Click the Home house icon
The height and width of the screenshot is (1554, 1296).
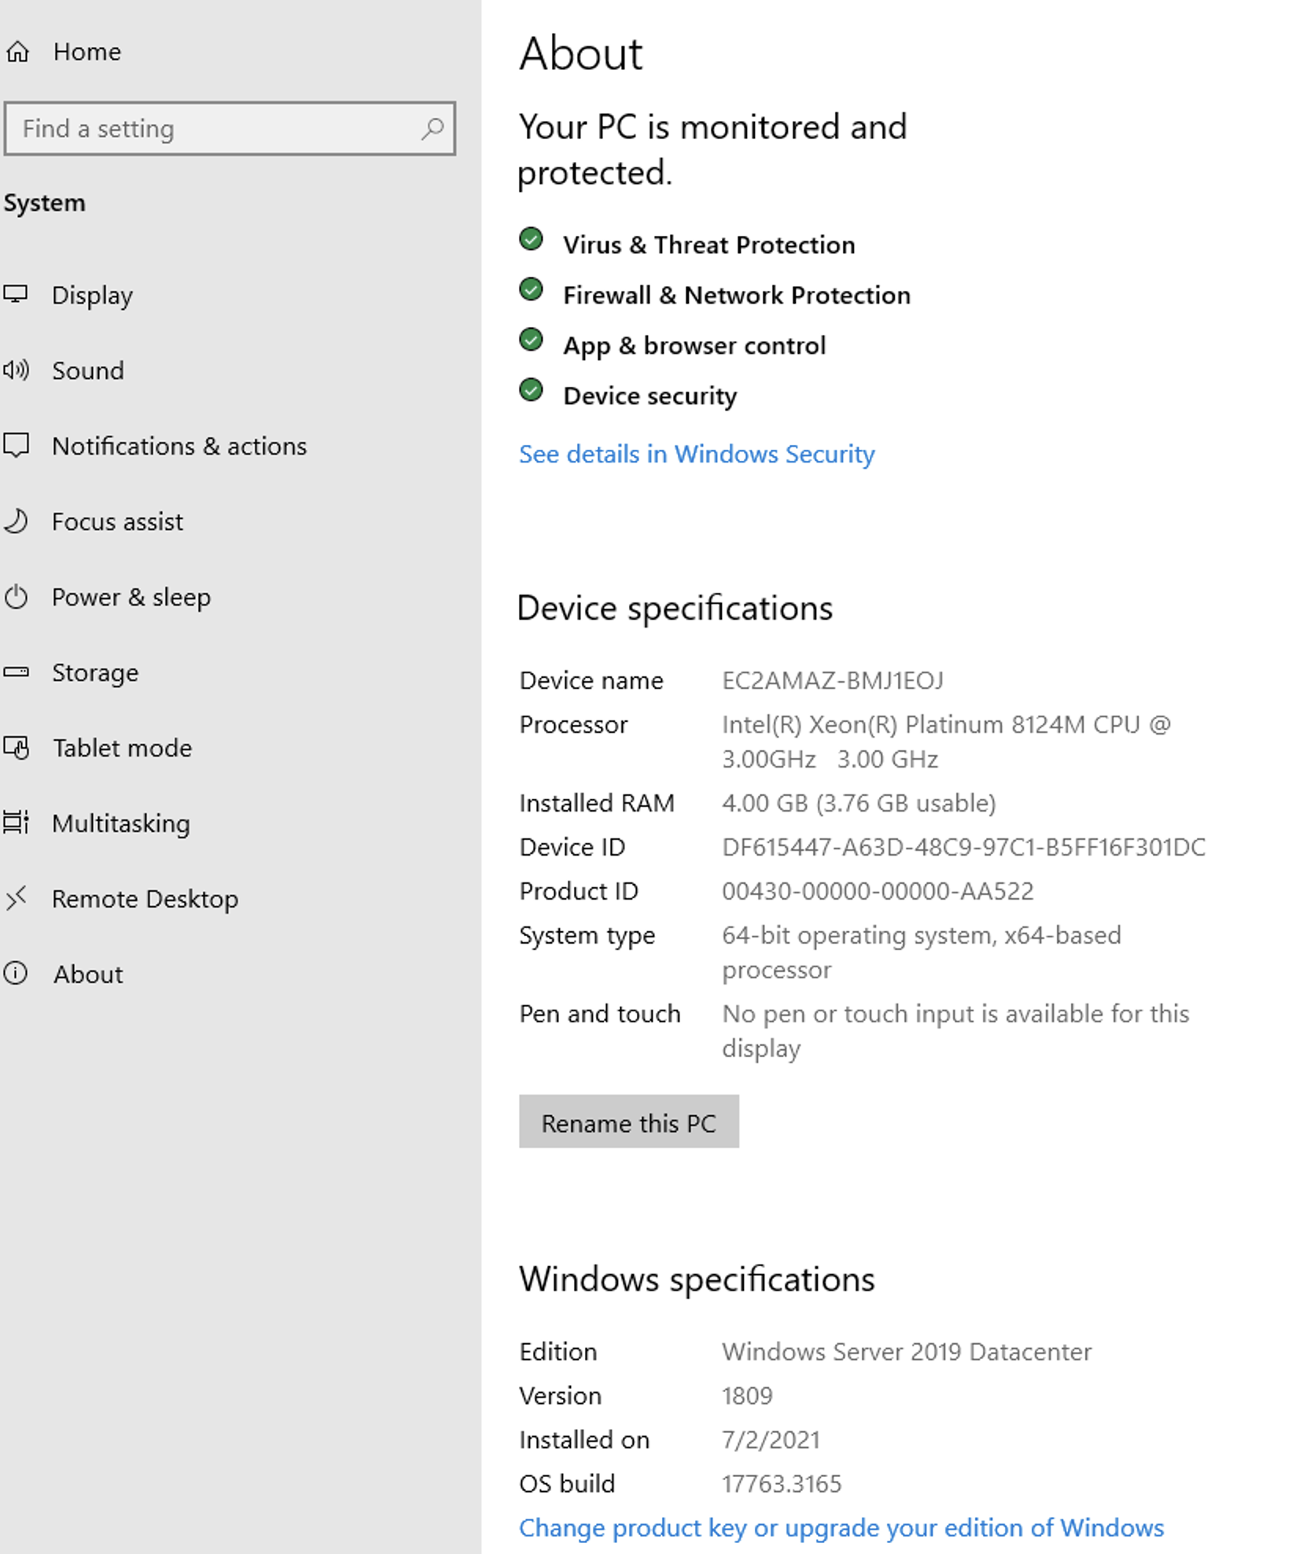[x=17, y=52]
